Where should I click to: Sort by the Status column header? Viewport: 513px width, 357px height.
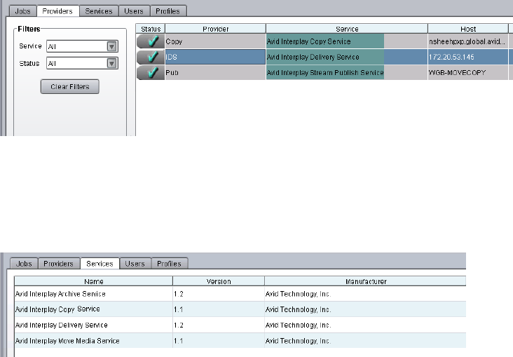coord(151,29)
